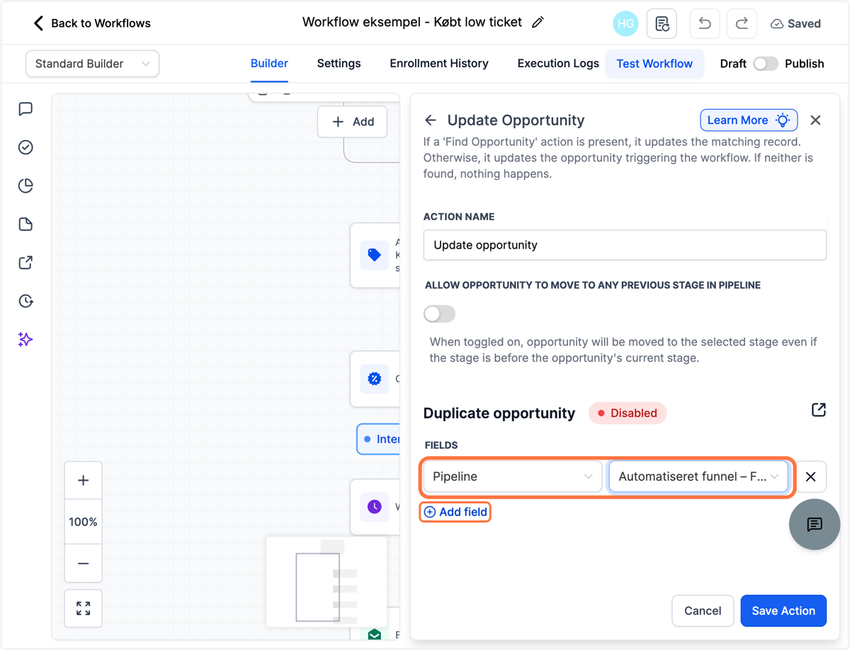The height and width of the screenshot is (650, 850).
Task: Toggle the Draft/Publish switch
Action: point(765,64)
